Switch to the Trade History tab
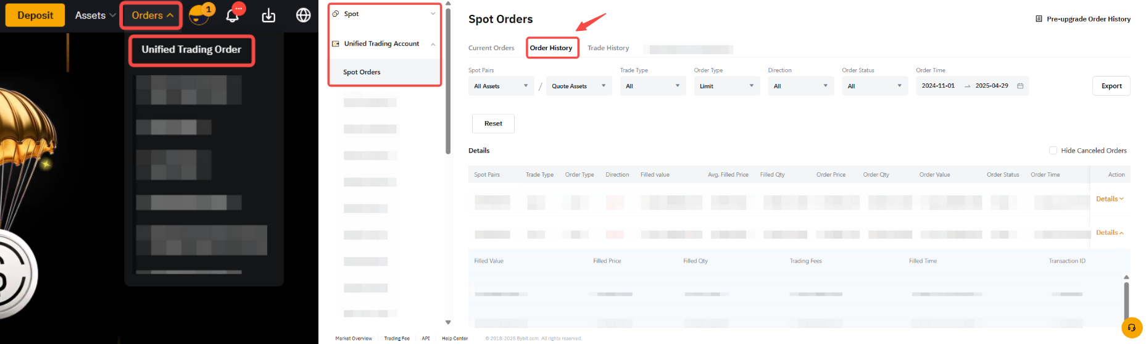The height and width of the screenshot is (344, 1146). [608, 48]
